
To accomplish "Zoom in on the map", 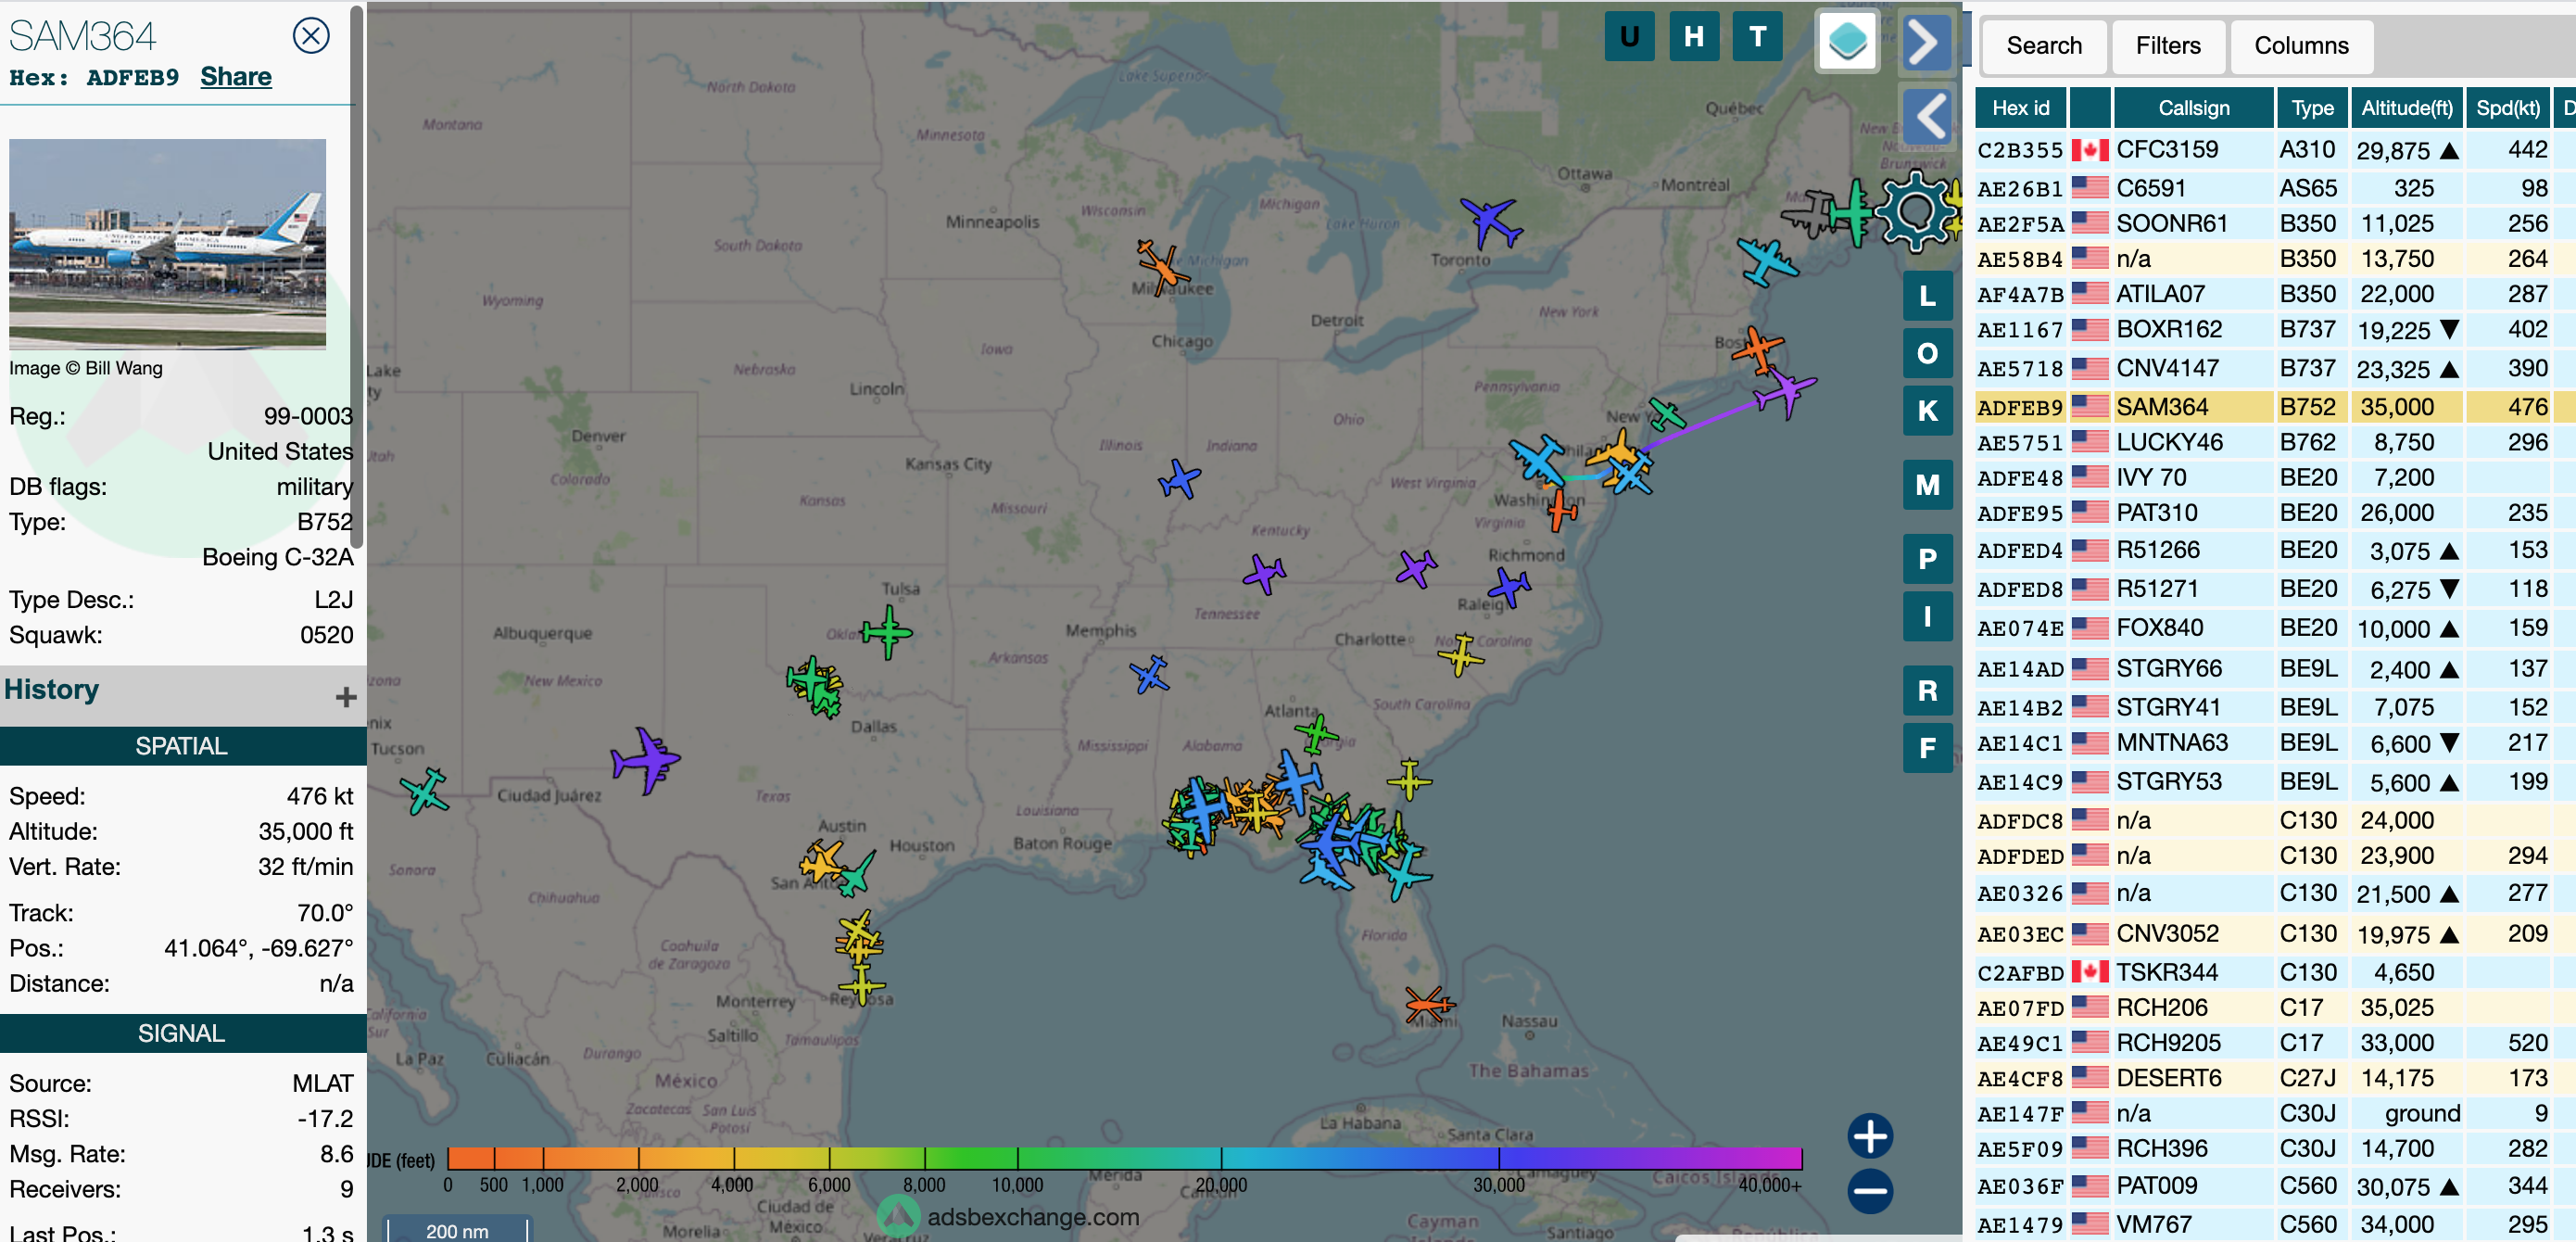I will point(1870,1136).
